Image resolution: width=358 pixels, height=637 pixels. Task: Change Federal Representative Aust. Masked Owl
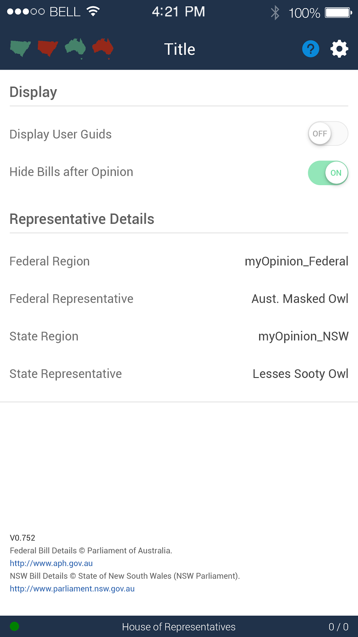pos(300,299)
